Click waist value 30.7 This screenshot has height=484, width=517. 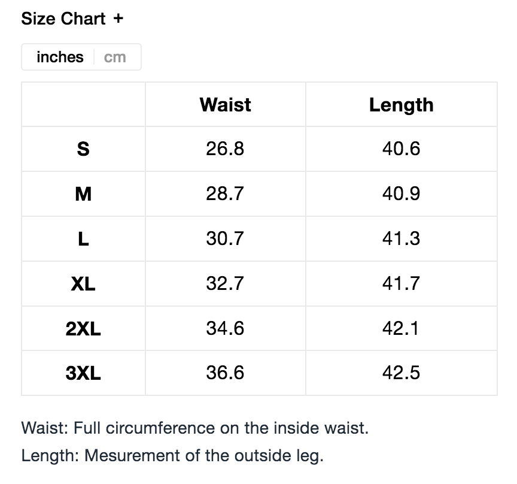click(x=225, y=238)
